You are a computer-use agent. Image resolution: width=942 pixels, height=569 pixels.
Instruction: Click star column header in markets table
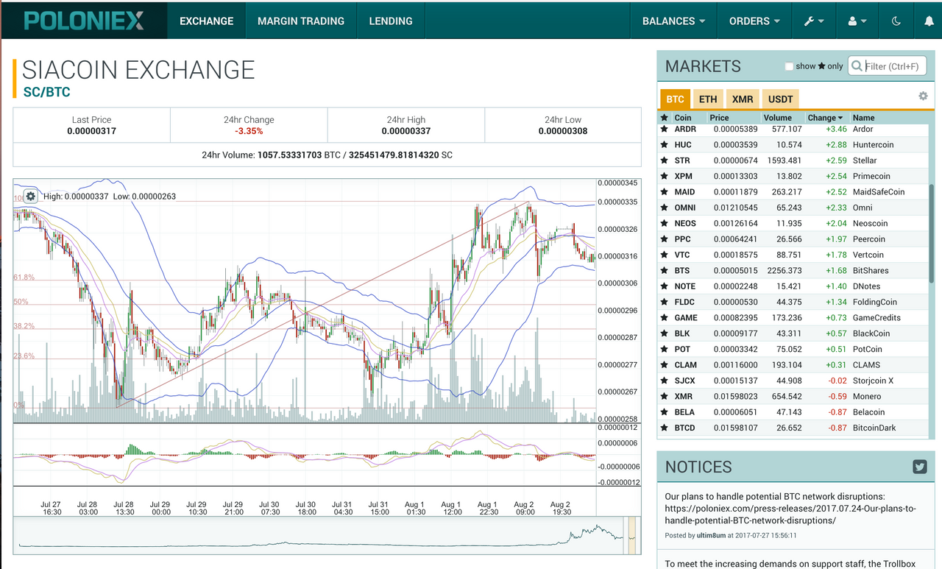[x=665, y=118]
